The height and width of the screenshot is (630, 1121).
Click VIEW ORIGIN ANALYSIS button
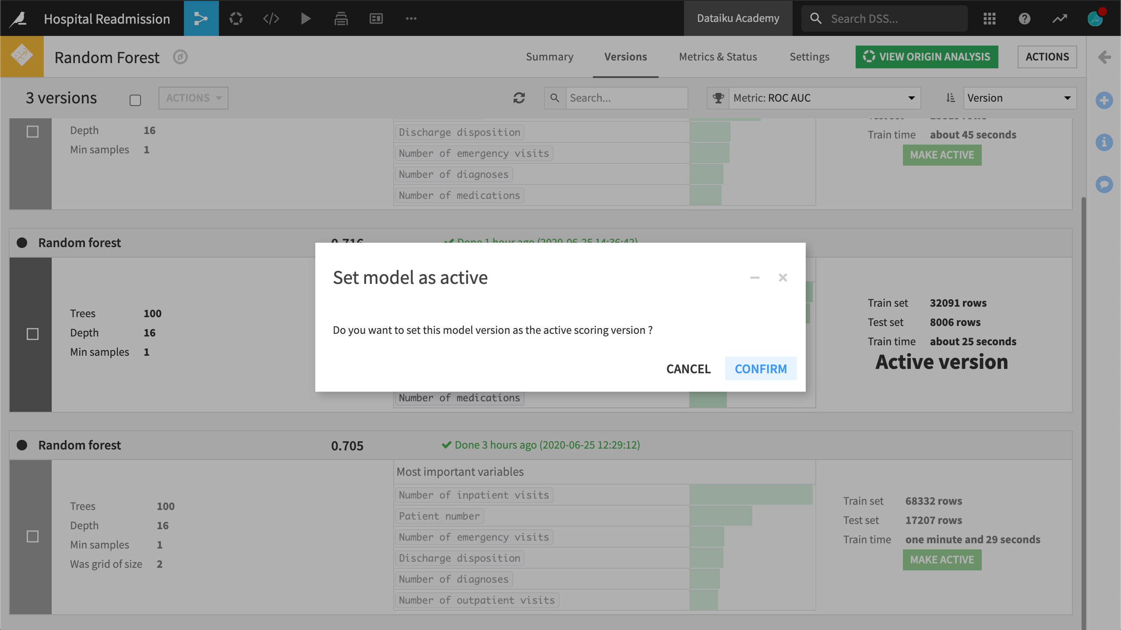coord(927,57)
